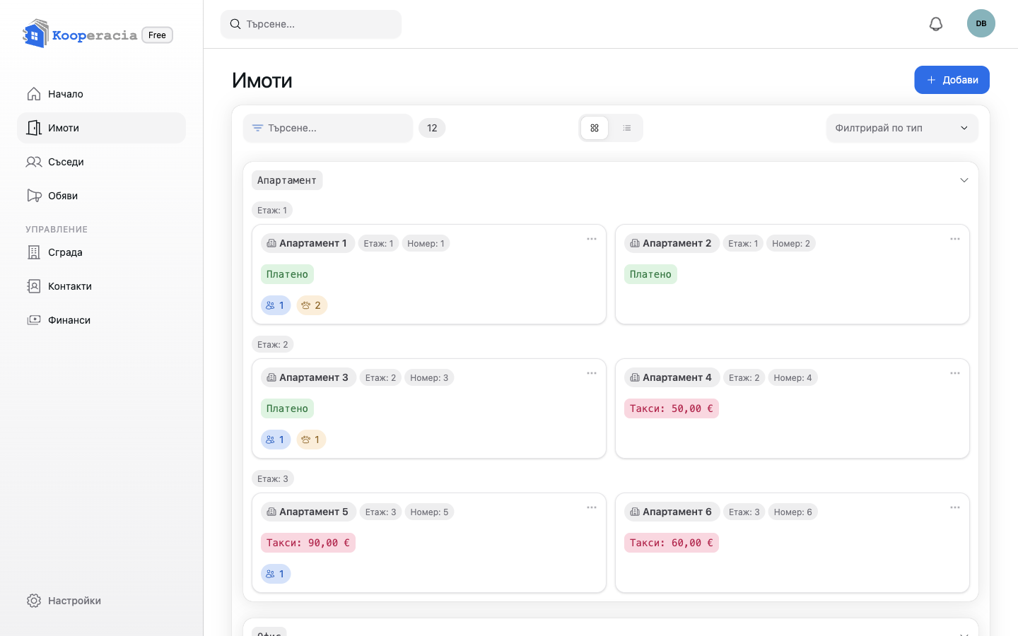Open Финанси page
Screen dimensions: 1018x636
[101, 320]
